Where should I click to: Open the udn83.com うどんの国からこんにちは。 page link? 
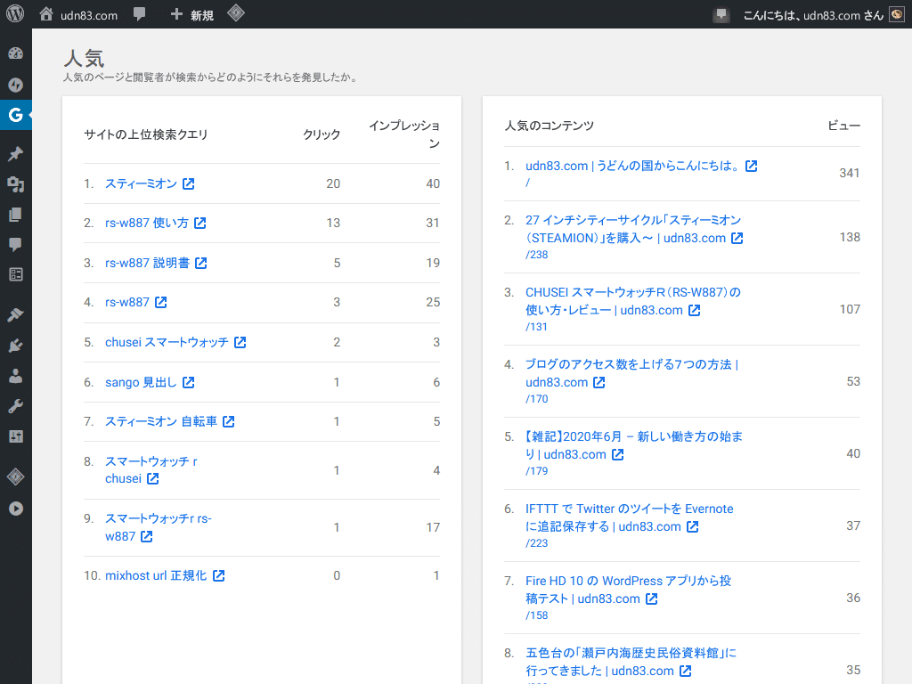click(641, 166)
